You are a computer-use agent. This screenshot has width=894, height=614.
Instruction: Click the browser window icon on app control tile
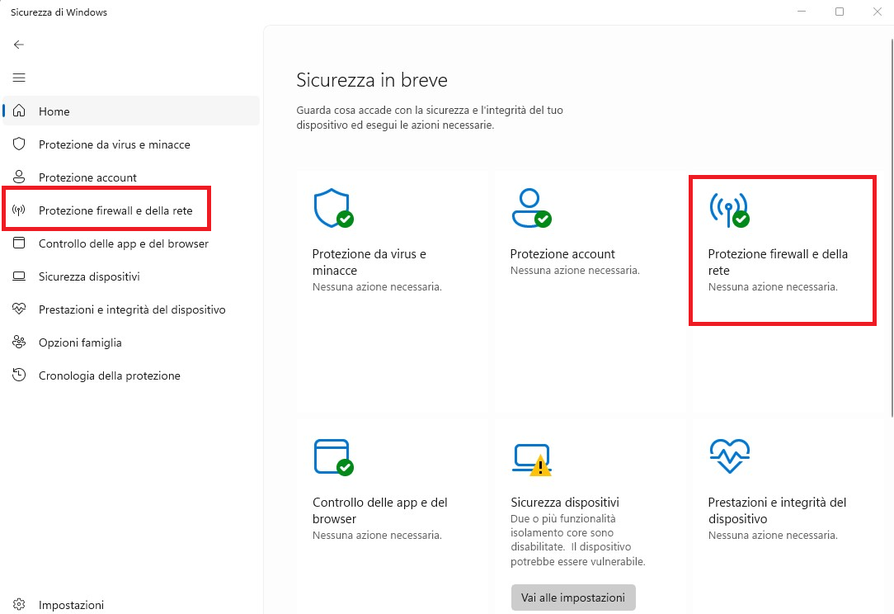tap(332, 456)
